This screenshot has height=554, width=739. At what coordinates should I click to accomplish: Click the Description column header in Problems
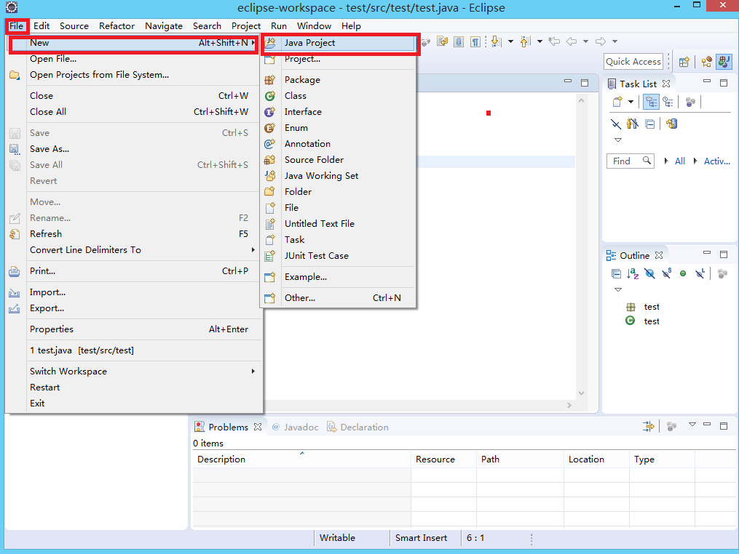[x=301, y=459]
